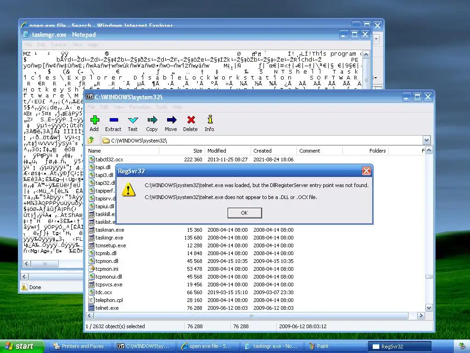This screenshot has width=470, height=353.
Task: Sort the file list by Size column
Action: [x=182, y=151]
